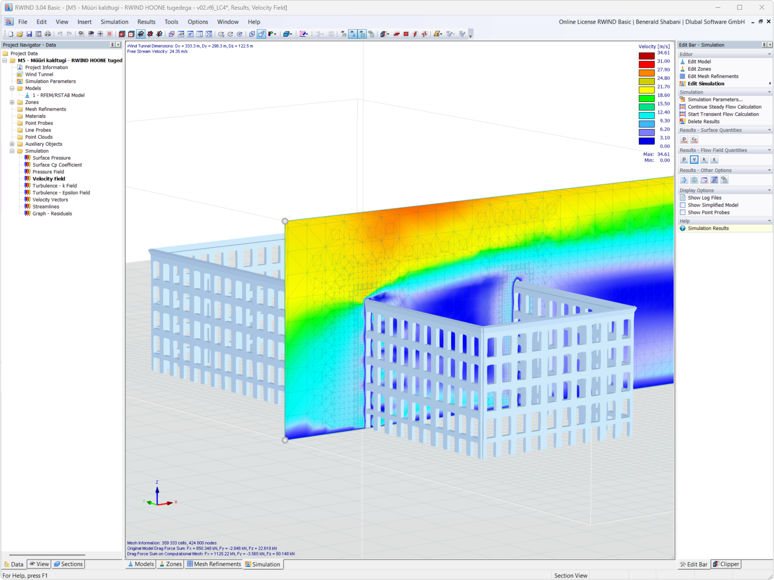The image size is (774, 580).
Task: Collapse the Results - Surface Quantities section
Action: [768, 130]
